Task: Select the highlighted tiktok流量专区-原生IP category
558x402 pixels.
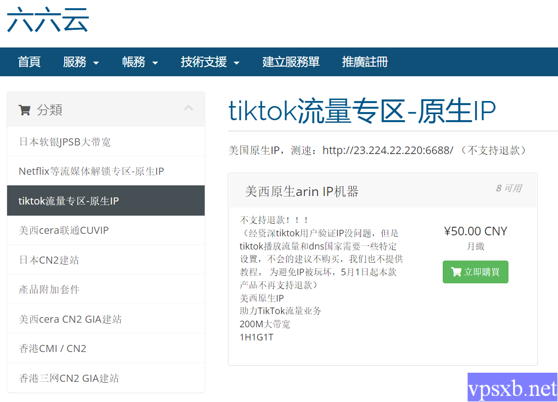Action: (x=69, y=201)
